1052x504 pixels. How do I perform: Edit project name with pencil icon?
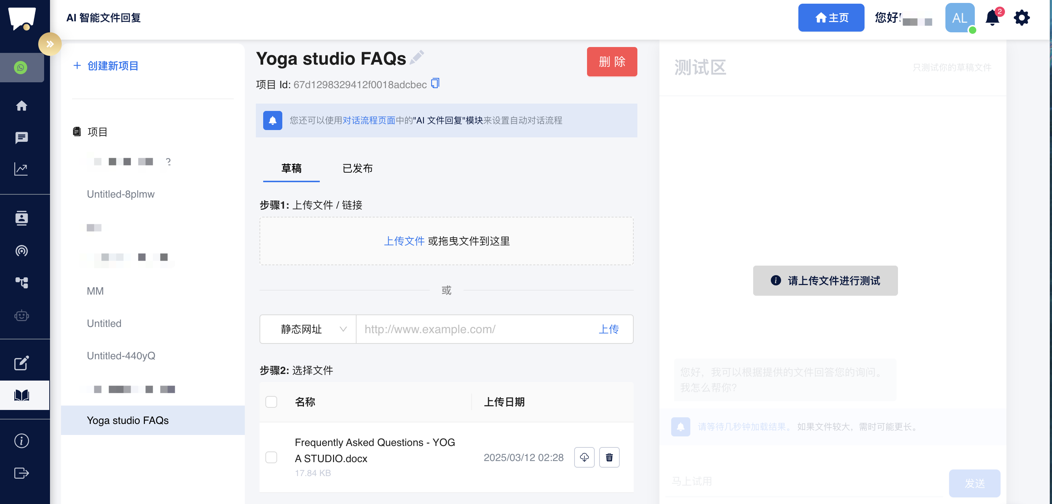[417, 58]
